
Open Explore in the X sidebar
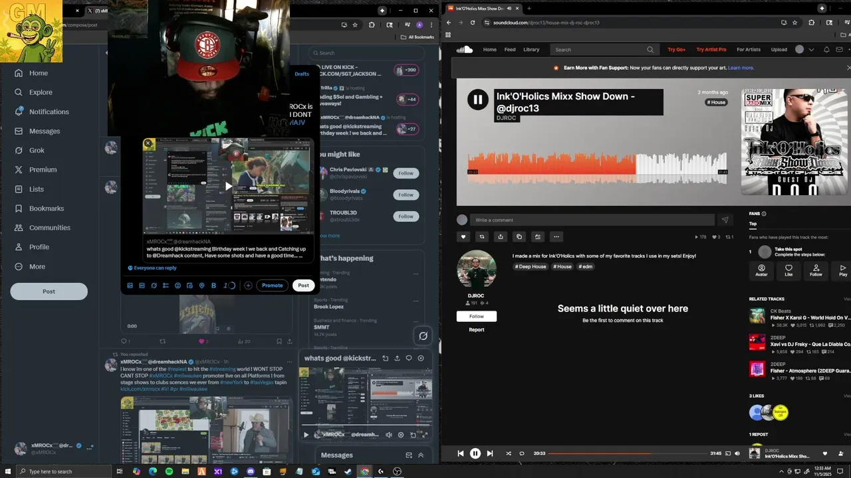(x=33, y=92)
